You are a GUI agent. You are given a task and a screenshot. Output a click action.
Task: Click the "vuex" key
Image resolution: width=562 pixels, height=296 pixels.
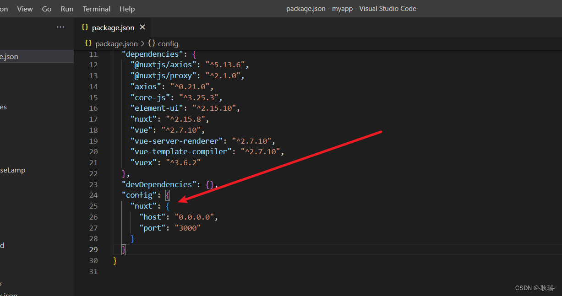point(143,163)
